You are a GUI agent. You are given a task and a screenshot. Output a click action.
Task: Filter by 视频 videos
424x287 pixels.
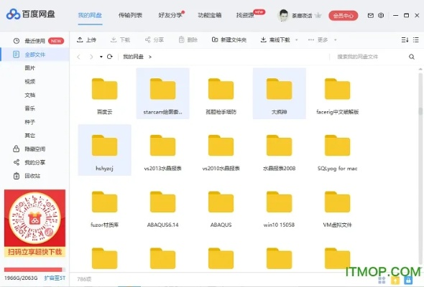pos(29,82)
